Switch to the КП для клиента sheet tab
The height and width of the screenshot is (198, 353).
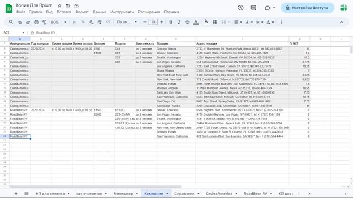point(50,193)
